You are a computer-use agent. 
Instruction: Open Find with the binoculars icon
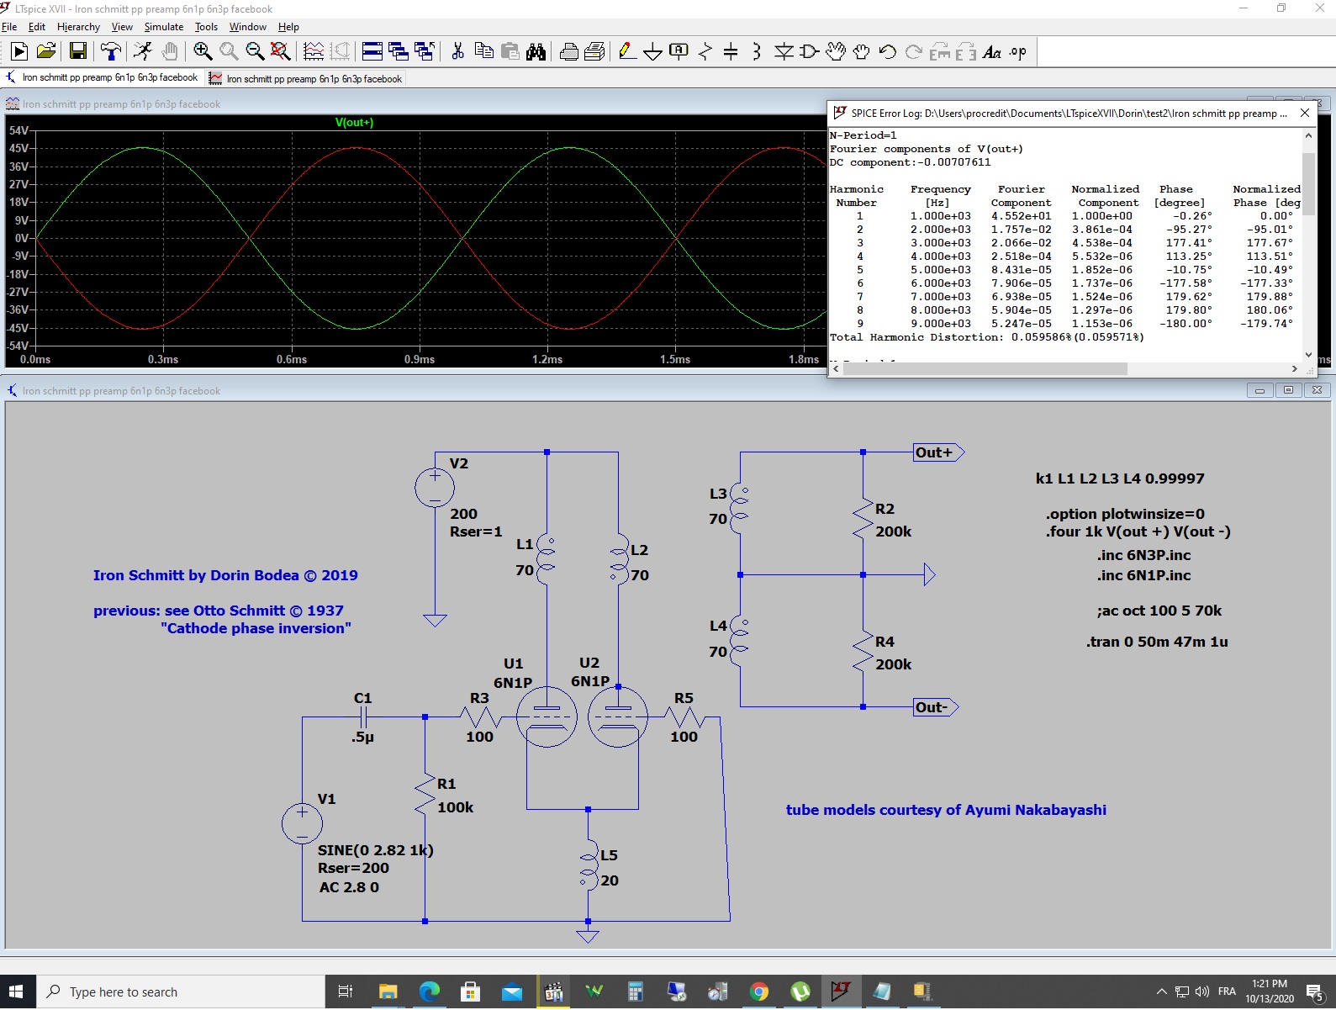click(536, 52)
